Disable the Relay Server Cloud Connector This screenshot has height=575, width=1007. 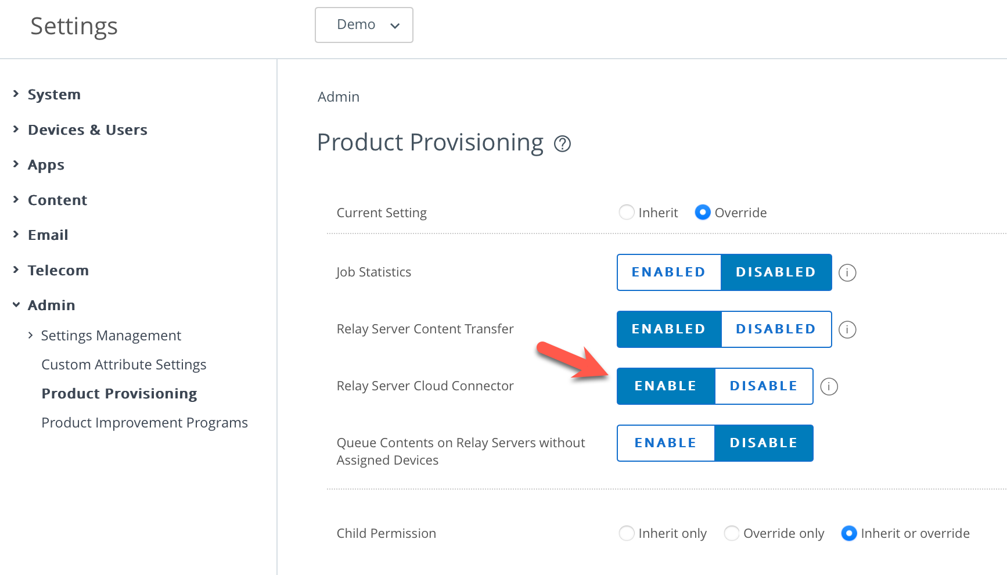[763, 386]
